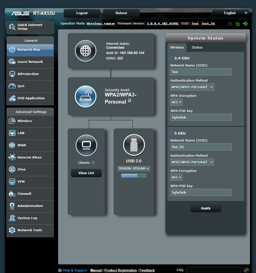Click the 2.4 GHz WPA-PSK key field
The height and width of the screenshot is (273, 256).
click(201, 117)
